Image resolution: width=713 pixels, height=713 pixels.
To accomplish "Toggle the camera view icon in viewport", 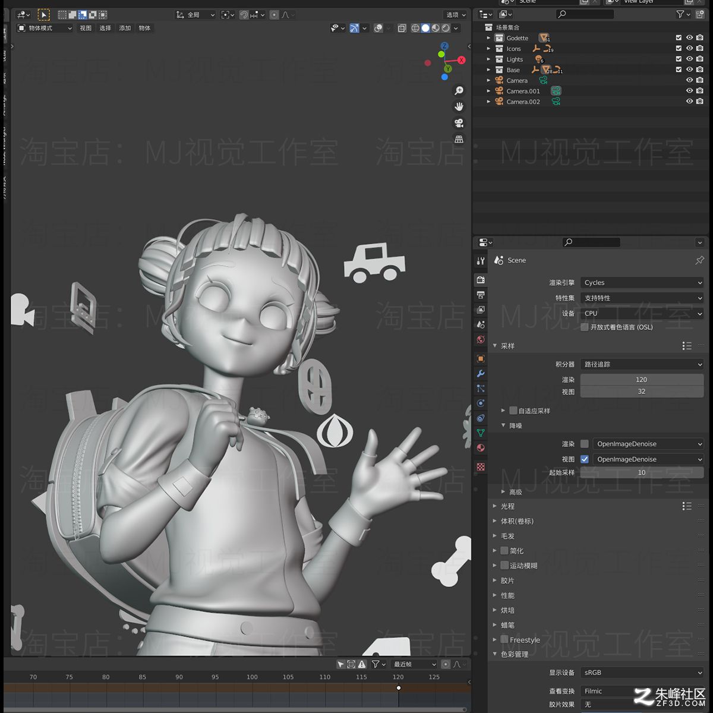I will [x=459, y=123].
